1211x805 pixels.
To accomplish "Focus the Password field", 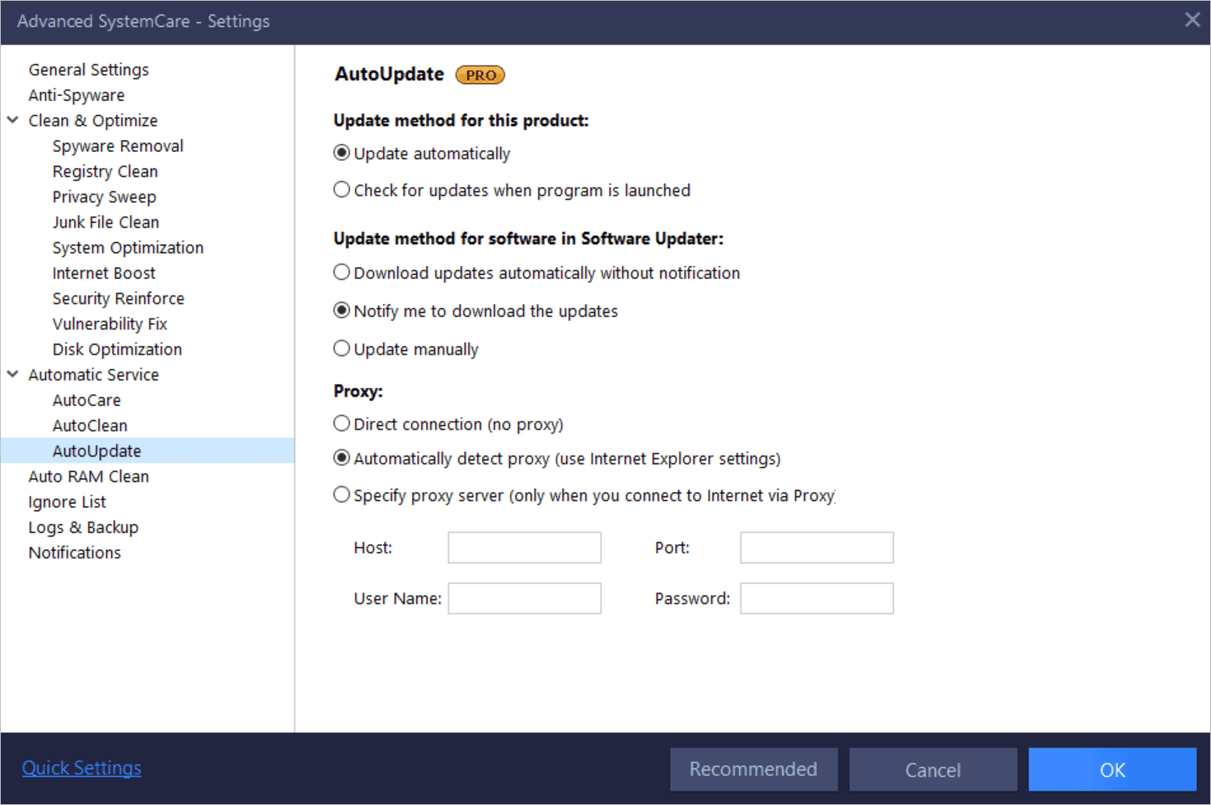I will point(817,598).
